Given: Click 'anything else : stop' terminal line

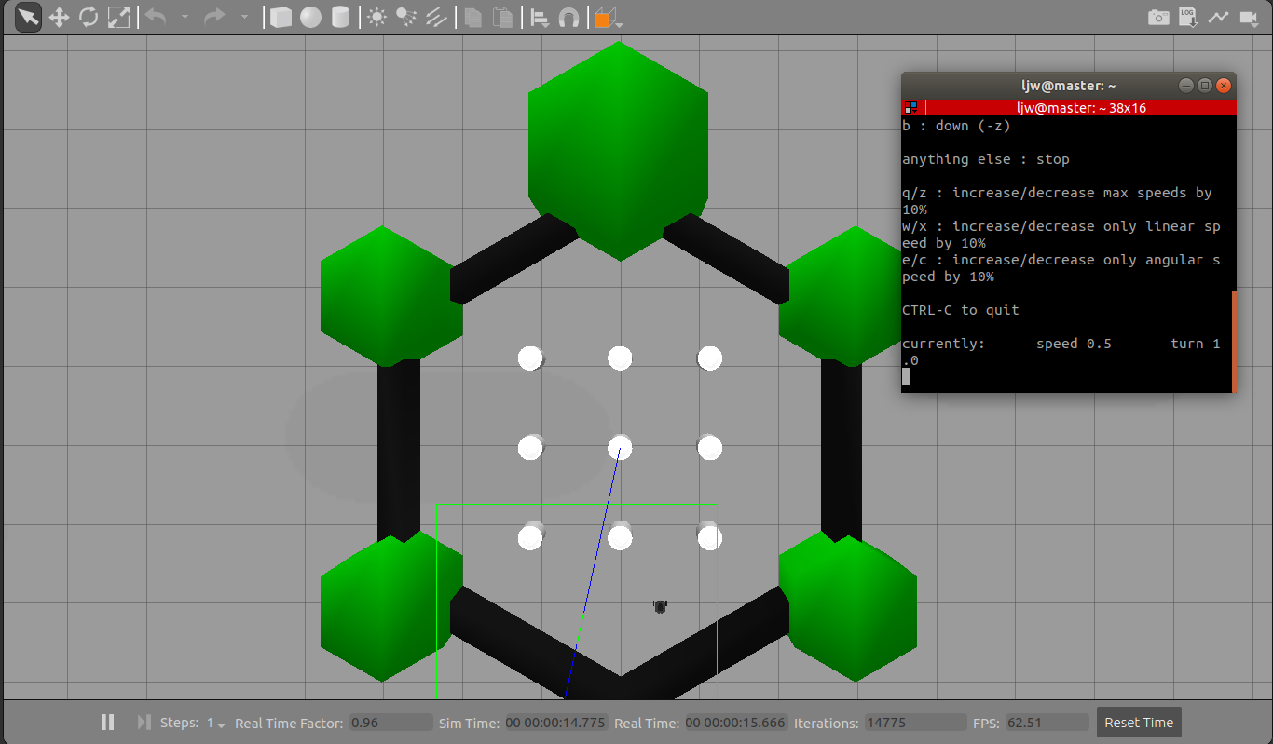Looking at the screenshot, I should [985, 159].
